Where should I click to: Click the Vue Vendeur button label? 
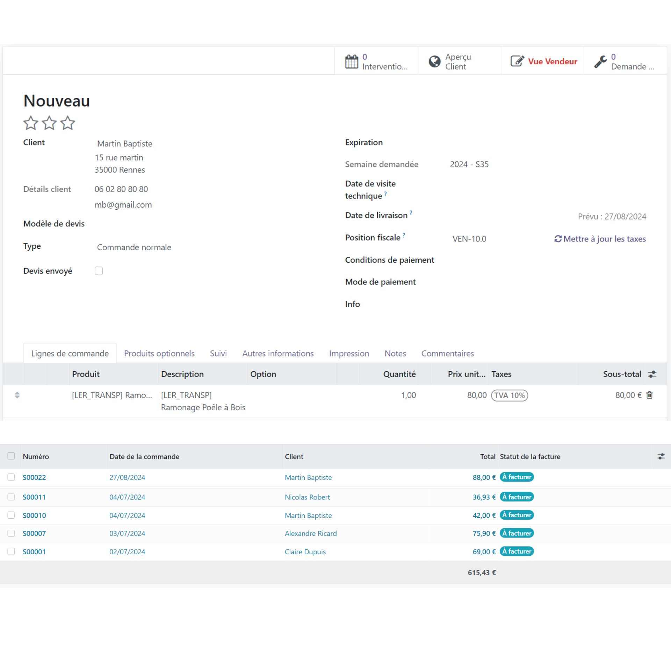pyautogui.click(x=553, y=62)
